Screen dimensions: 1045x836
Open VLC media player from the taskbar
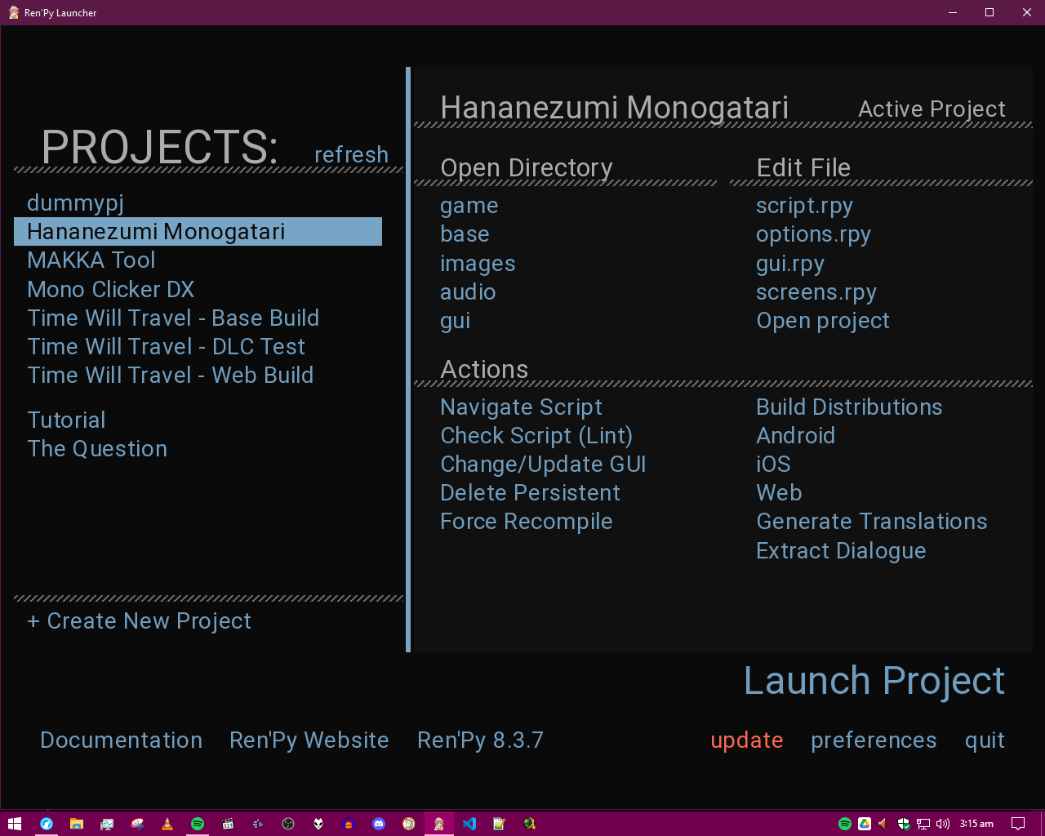(x=167, y=824)
